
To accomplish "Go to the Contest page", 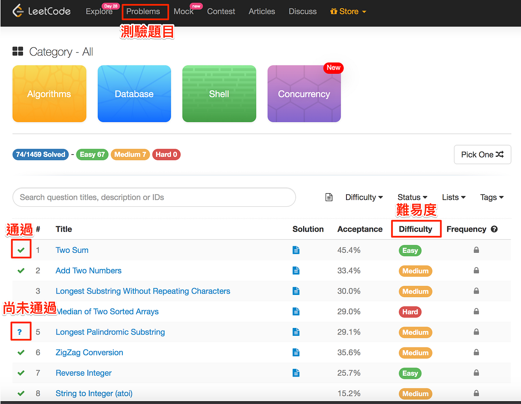I will click(221, 11).
